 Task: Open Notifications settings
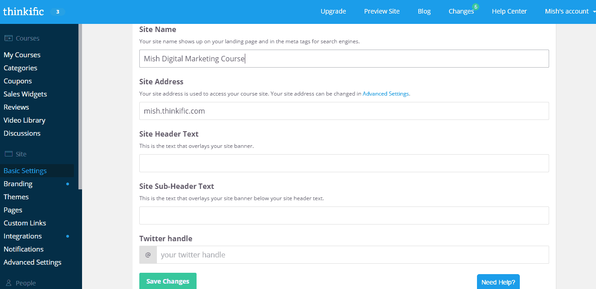click(x=23, y=249)
